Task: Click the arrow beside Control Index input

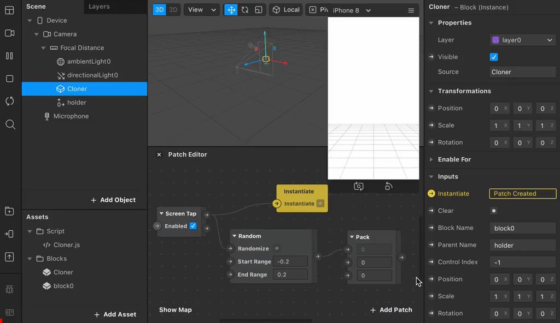Action: pyautogui.click(x=431, y=262)
